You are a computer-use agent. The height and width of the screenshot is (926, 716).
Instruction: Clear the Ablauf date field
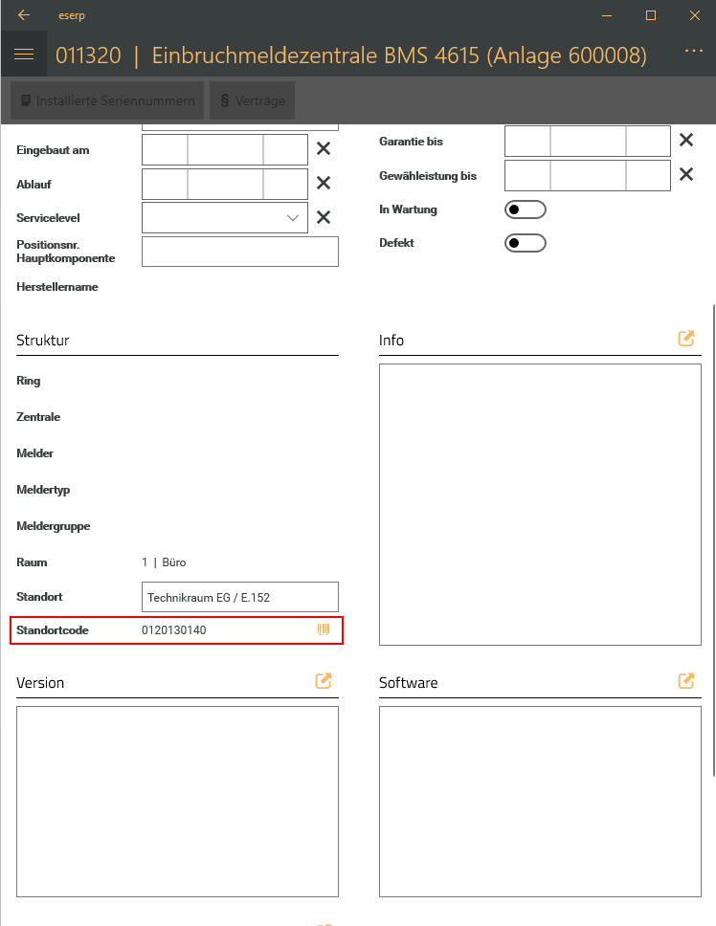pyautogui.click(x=324, y=183)
